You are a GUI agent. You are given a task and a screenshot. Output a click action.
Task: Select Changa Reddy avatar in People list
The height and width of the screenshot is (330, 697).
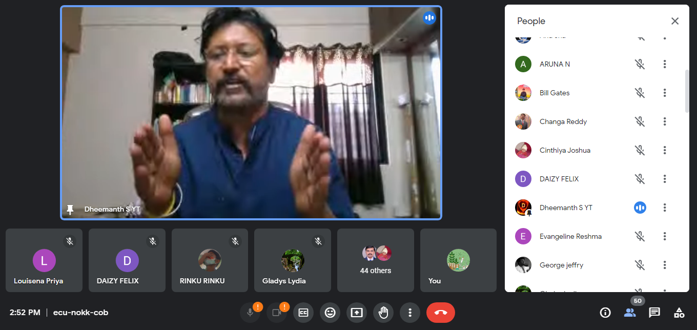pos(523,121)
